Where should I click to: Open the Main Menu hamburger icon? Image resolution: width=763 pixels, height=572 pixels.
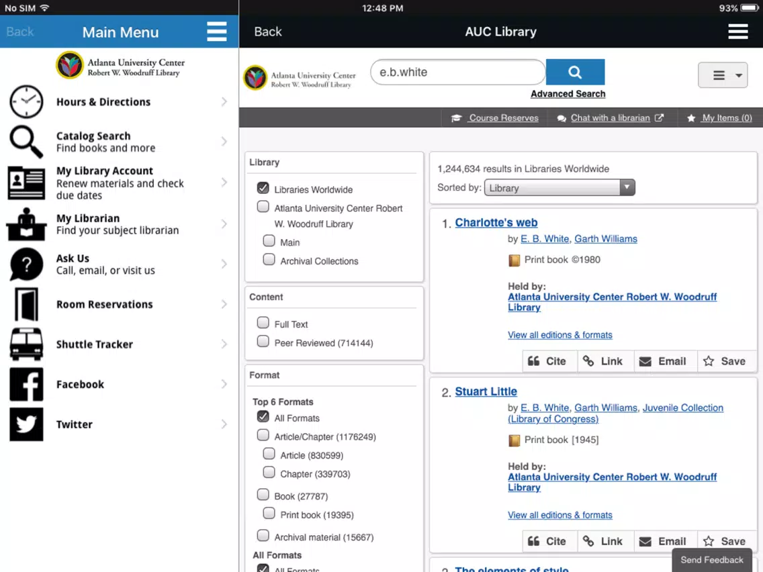[216, 32]
